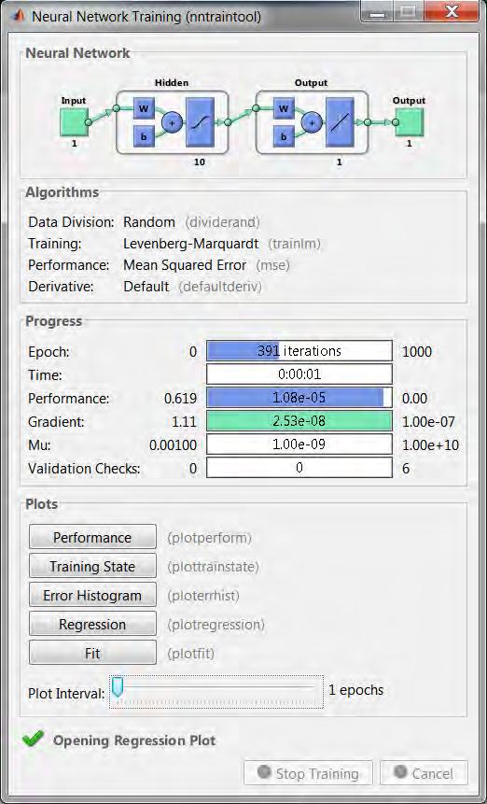Click the '(plotregression)' label
Viewport: 487px width, 804px height.
point(216,625)
